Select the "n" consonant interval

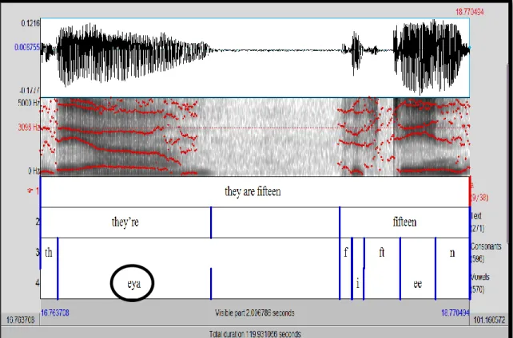[x=452, y=253]
